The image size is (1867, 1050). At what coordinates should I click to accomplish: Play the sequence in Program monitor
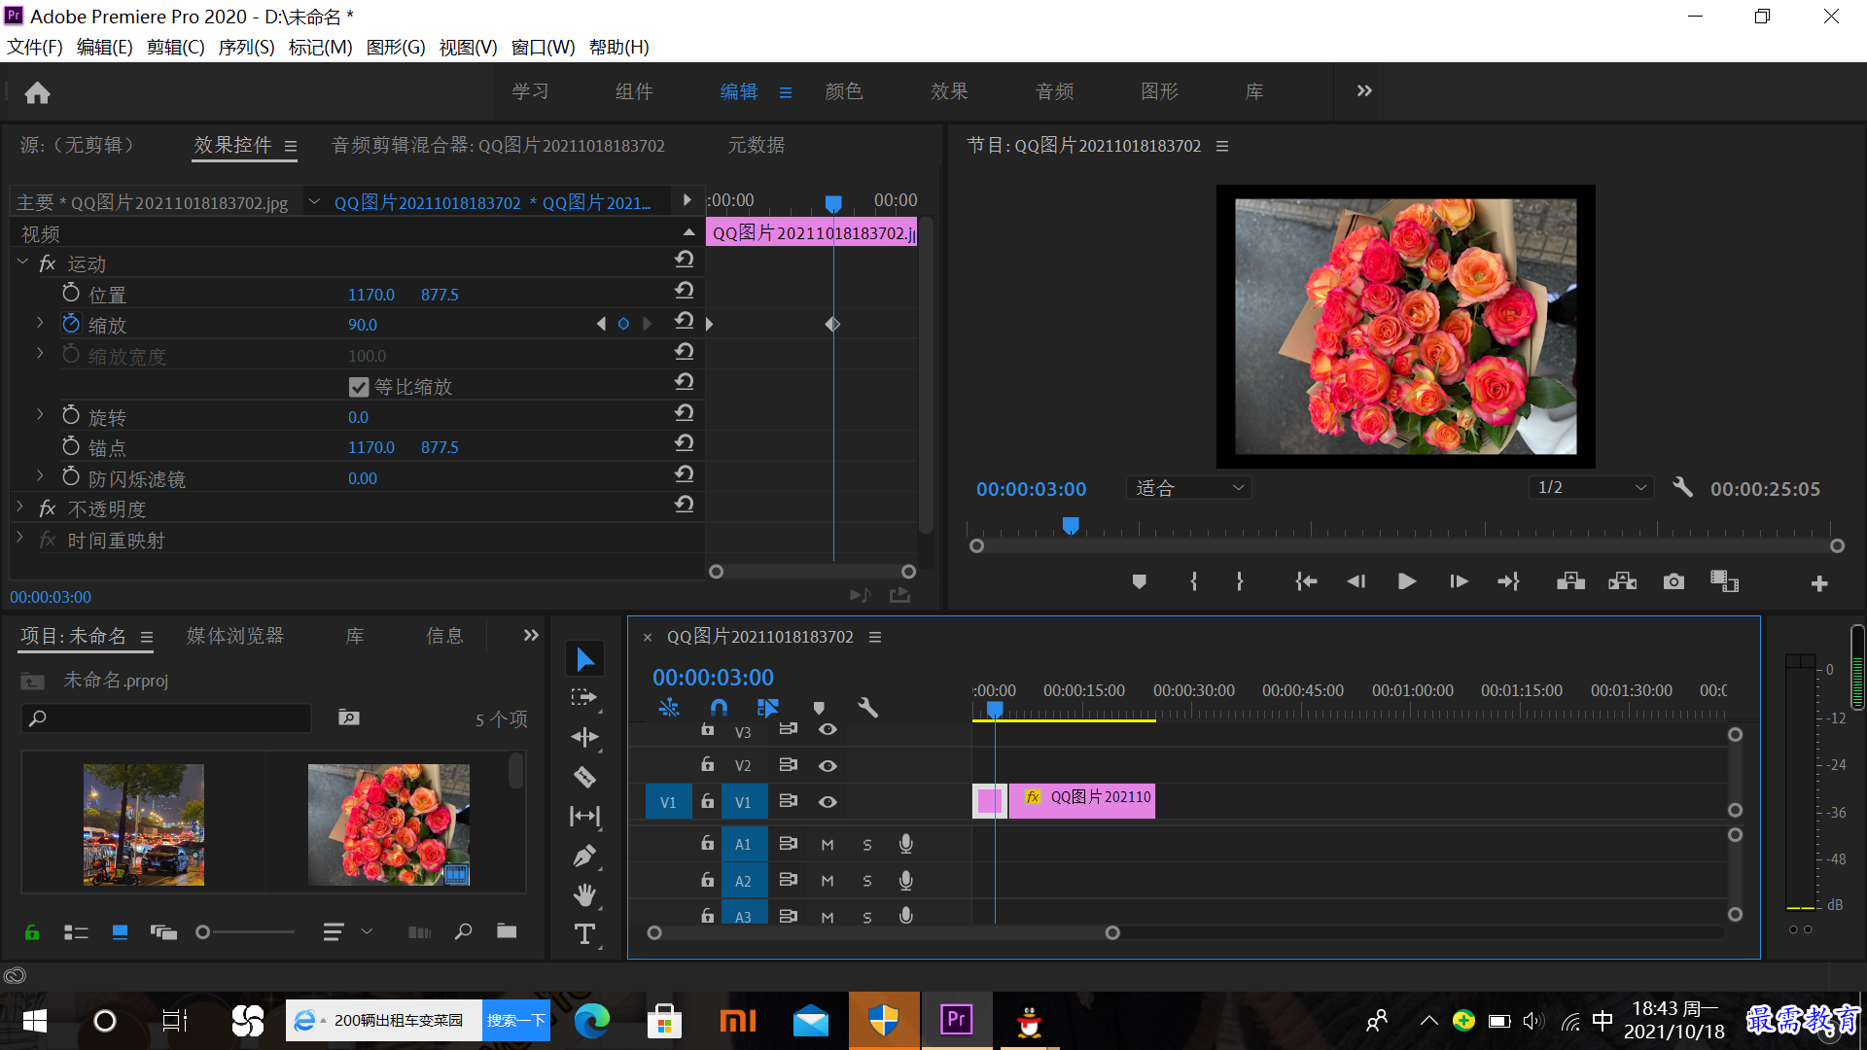(x=1407, y=581)
